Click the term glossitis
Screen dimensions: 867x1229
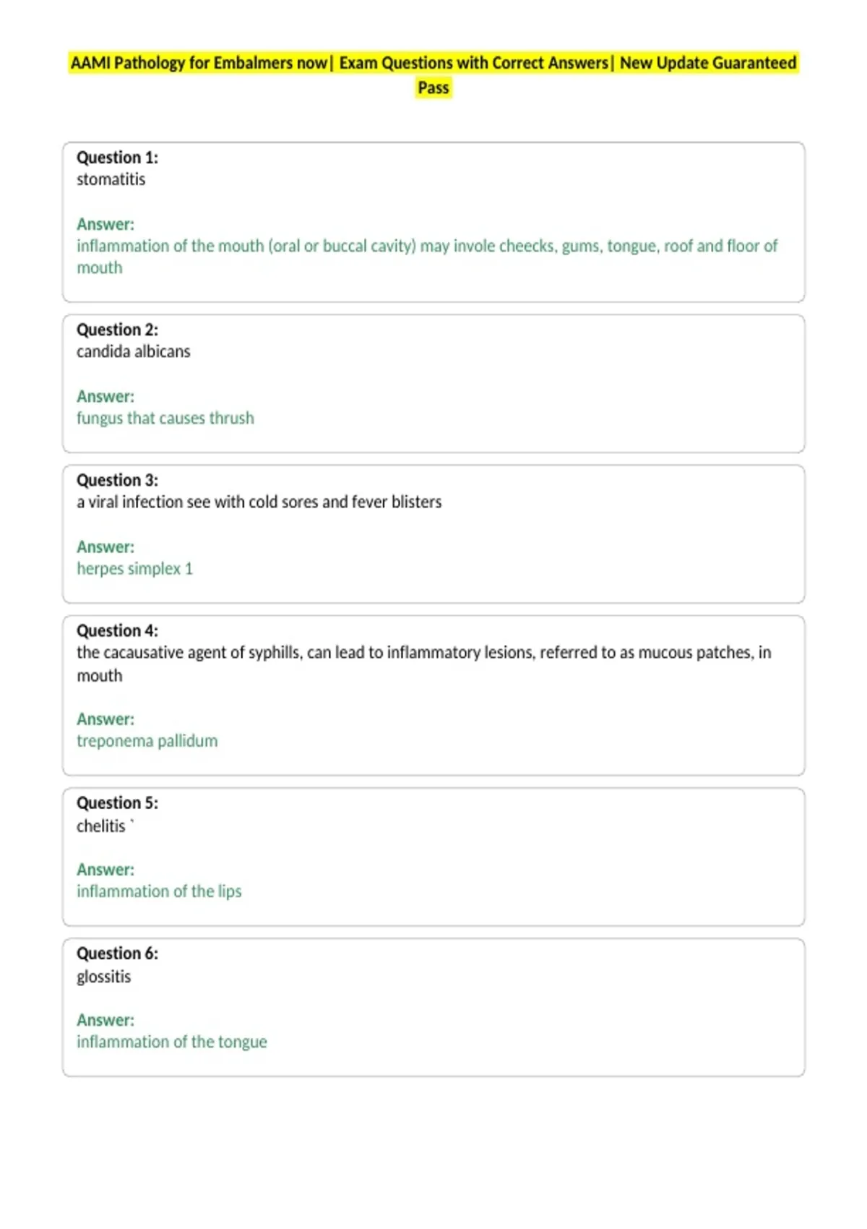pyautogui.click(x=103, y=977)
